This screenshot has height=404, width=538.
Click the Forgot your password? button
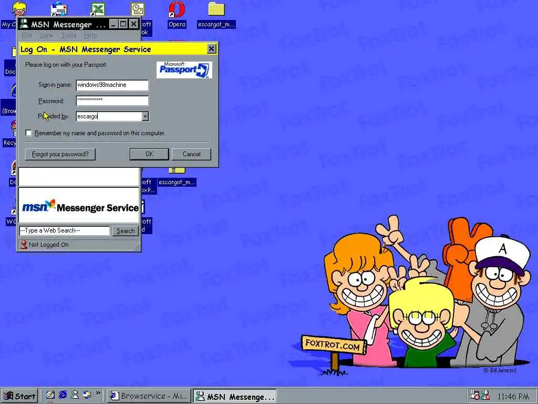click(60, 154)
